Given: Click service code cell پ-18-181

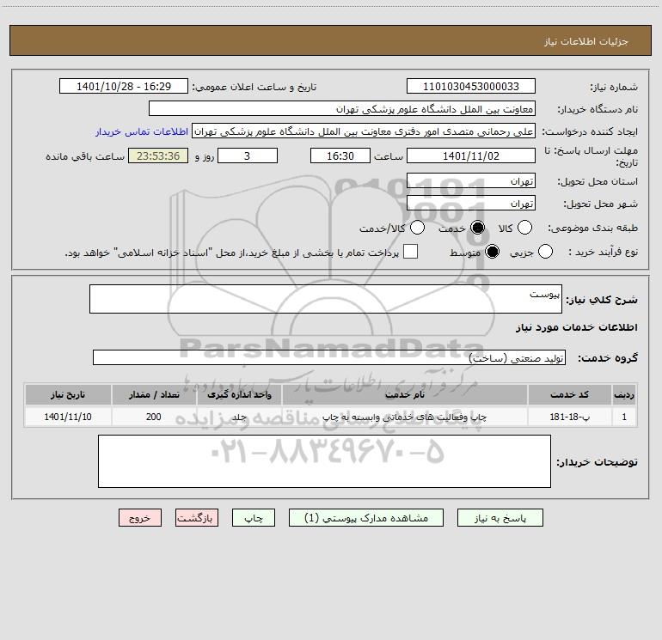Looking at the screenshot, I should click(569, 417).
